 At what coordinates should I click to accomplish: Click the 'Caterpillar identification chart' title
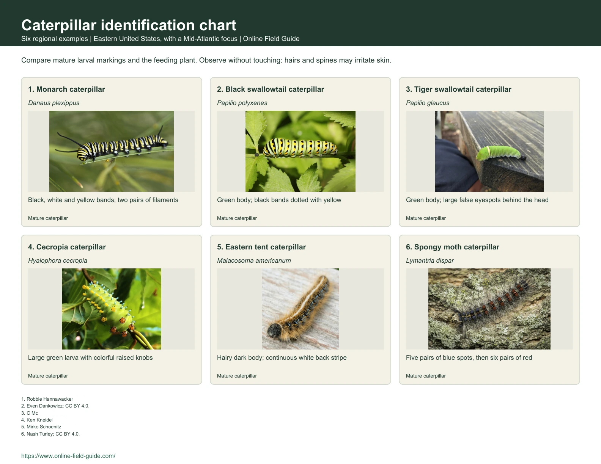pos(129,25)
